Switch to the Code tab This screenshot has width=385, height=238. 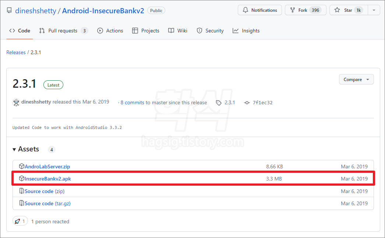20,31
